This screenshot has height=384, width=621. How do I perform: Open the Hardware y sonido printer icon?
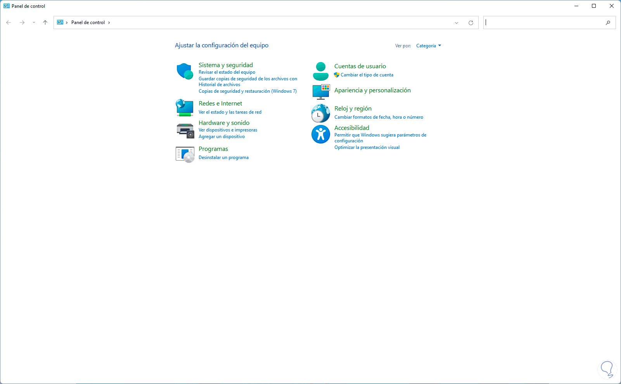(x=185, y=131)
